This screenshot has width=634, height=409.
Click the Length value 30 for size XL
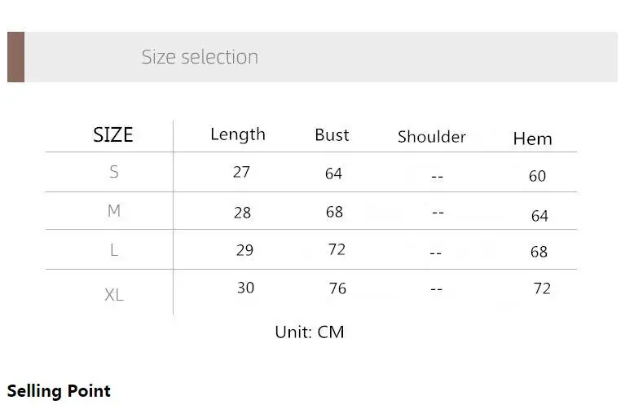pos(245,288)
